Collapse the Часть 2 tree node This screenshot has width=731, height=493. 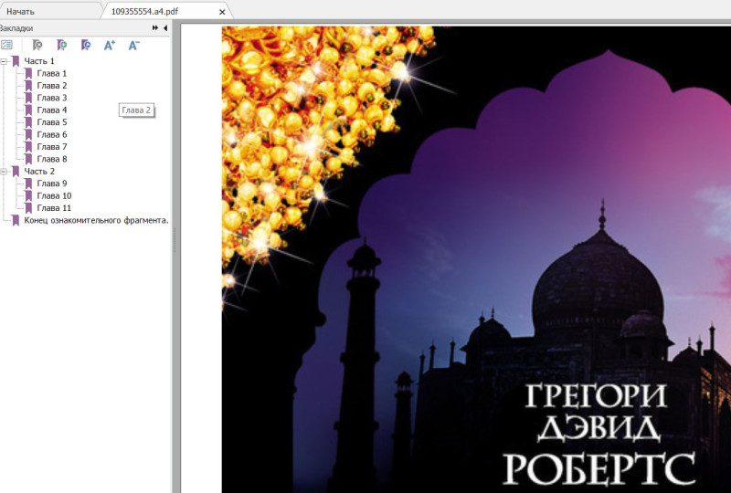5,172
